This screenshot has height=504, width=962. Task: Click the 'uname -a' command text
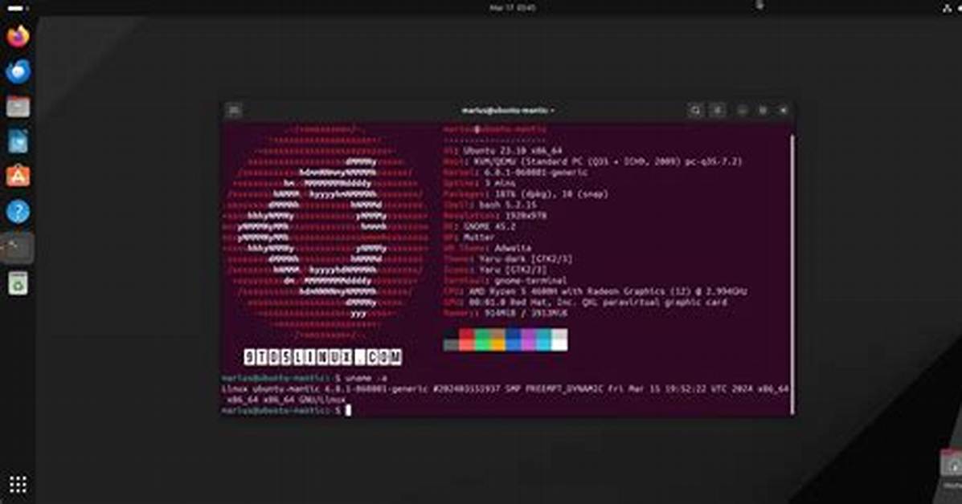click(366, 379)
